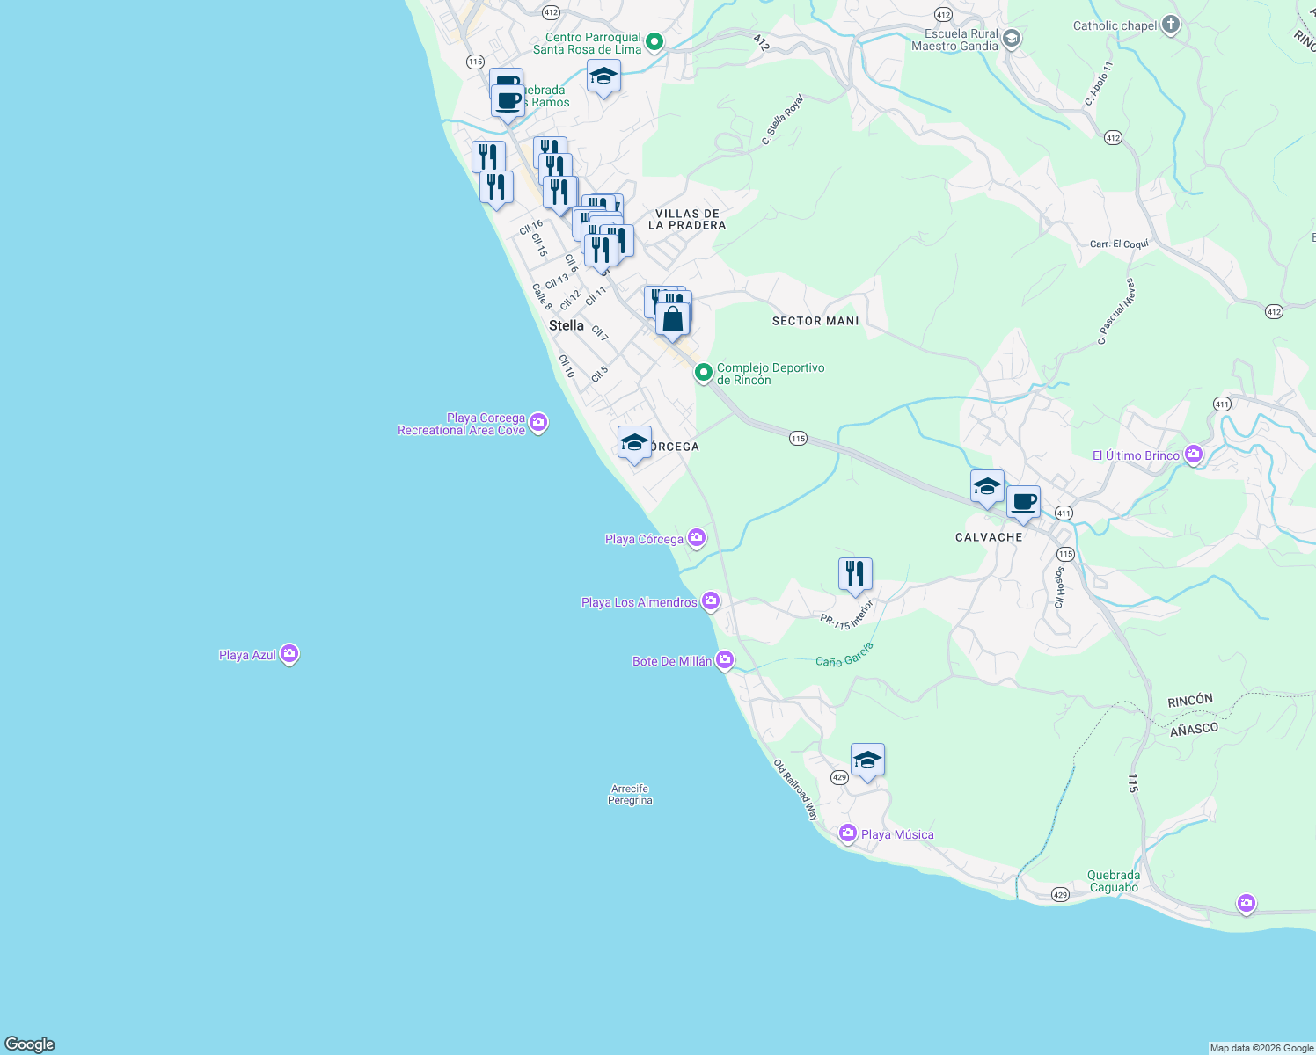Image resolution: width=1316 pixels, height=1055 pixels.
Task: Open the Bote De Millán marker
Action: pyautogui.click(x=725, y=658)
